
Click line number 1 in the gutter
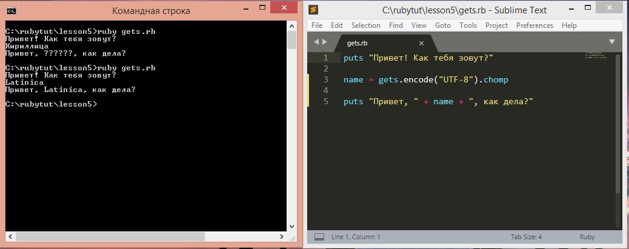pos(326,58)
